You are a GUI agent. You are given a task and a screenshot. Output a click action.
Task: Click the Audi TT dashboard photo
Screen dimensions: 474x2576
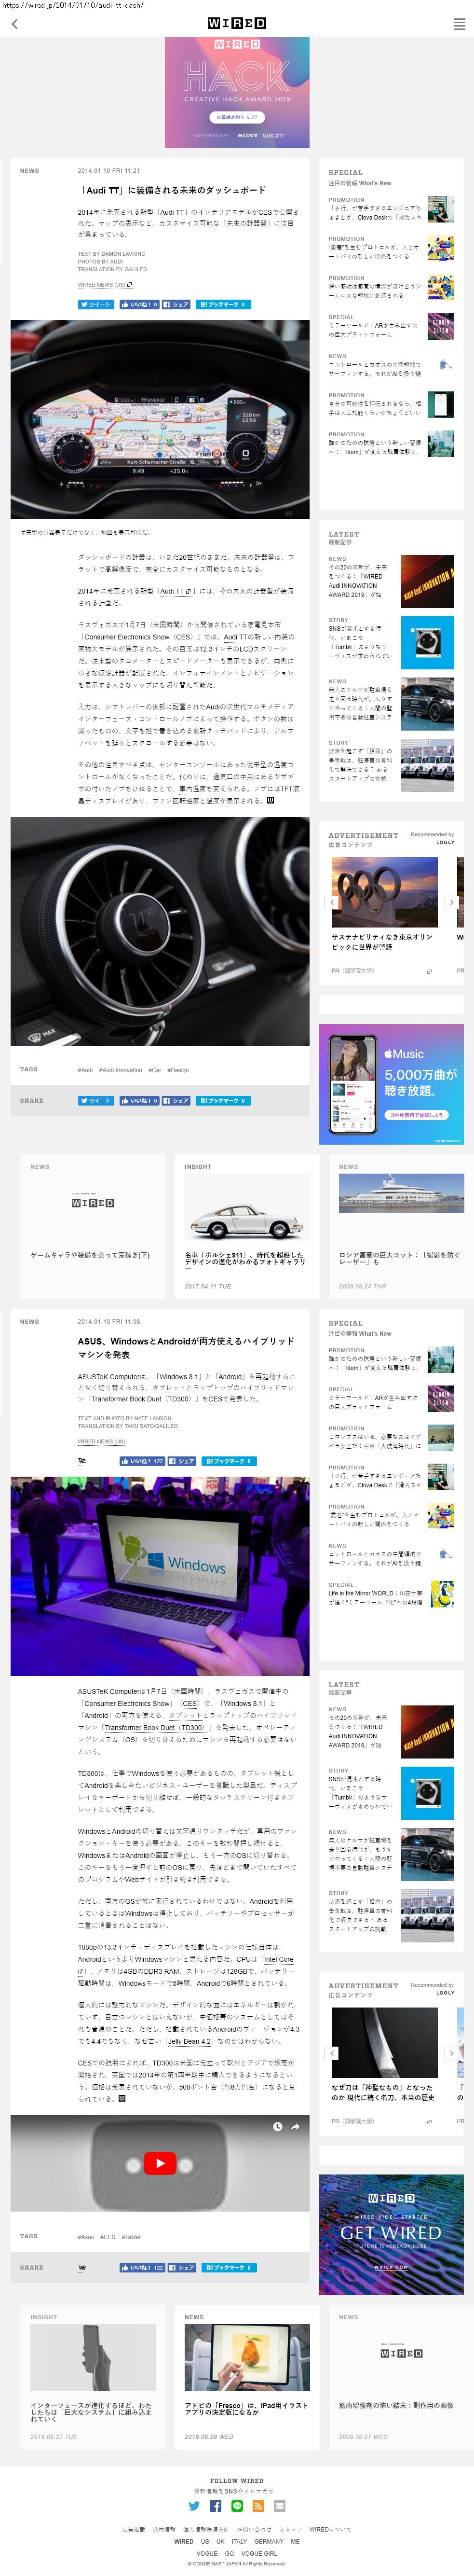click(x=160, y=419)
